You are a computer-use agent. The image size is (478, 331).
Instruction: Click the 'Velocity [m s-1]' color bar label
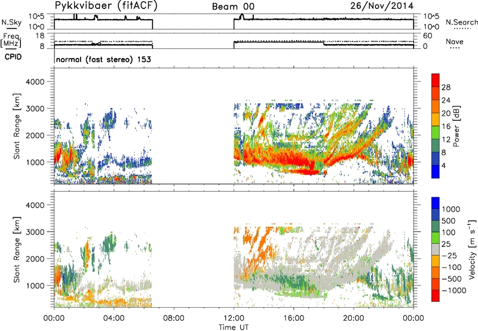pyautogui.click(x=472, y=249)
